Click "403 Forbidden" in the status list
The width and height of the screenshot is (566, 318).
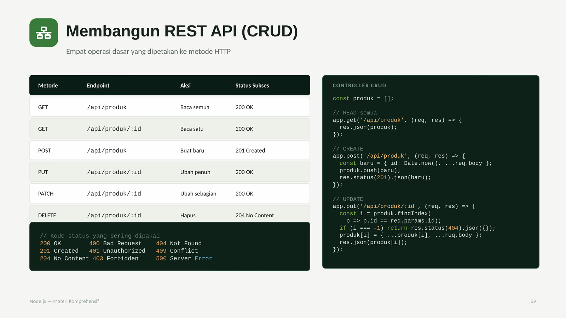coord(115,259)
